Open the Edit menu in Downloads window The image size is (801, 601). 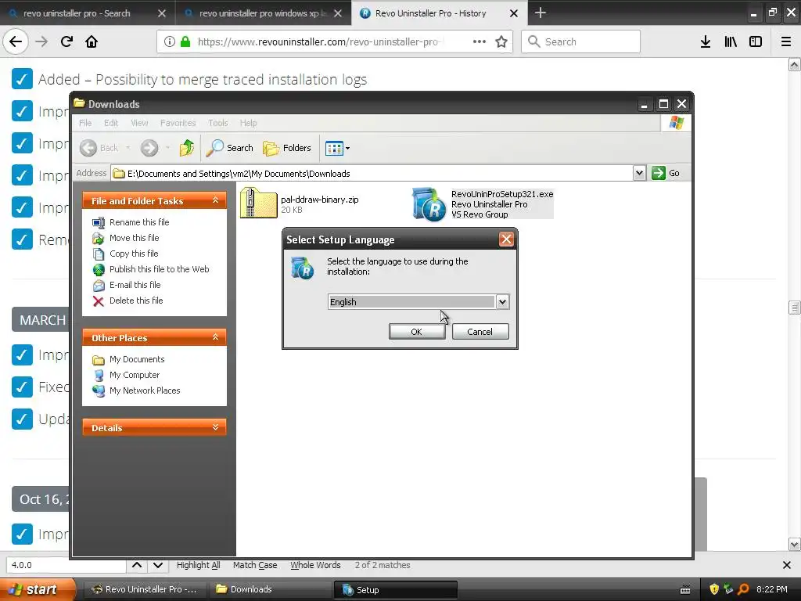tap(111, 123)
